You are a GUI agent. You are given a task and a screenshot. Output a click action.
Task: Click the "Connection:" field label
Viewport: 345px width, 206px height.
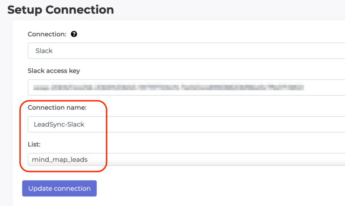click(x=47, y=34)
